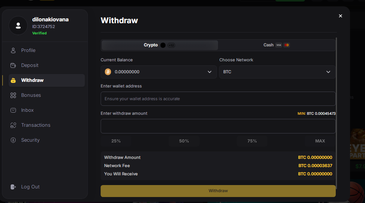Click the Profile person icon
Screen dimensions: 365x203
(13, 50)
